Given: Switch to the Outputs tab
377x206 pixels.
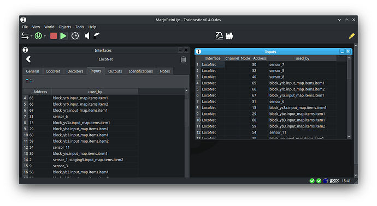Looking at the screenshot, I should click(x=115, y=71).
